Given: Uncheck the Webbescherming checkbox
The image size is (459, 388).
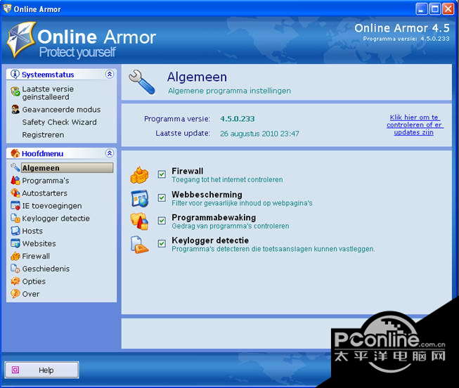Looking at the screenshot, I should (162, 198).
